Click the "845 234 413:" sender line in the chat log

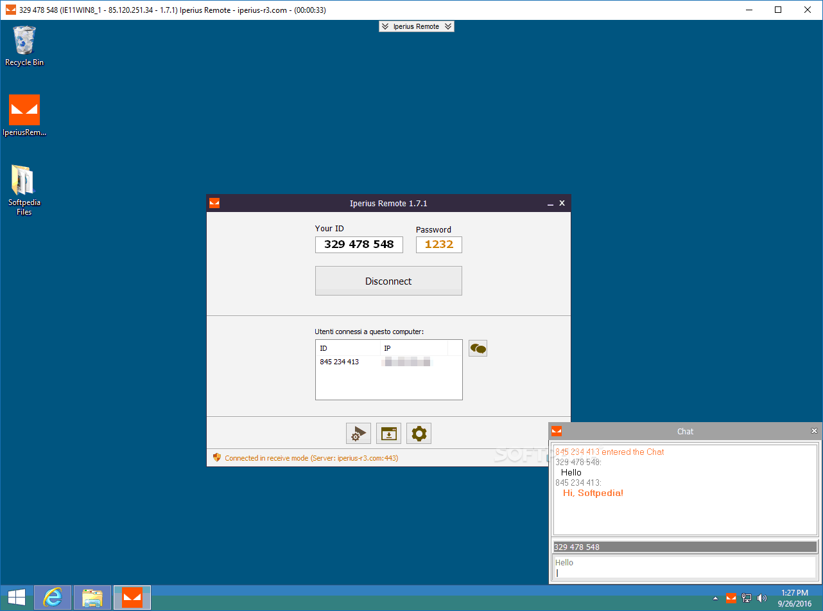[578, 483]
